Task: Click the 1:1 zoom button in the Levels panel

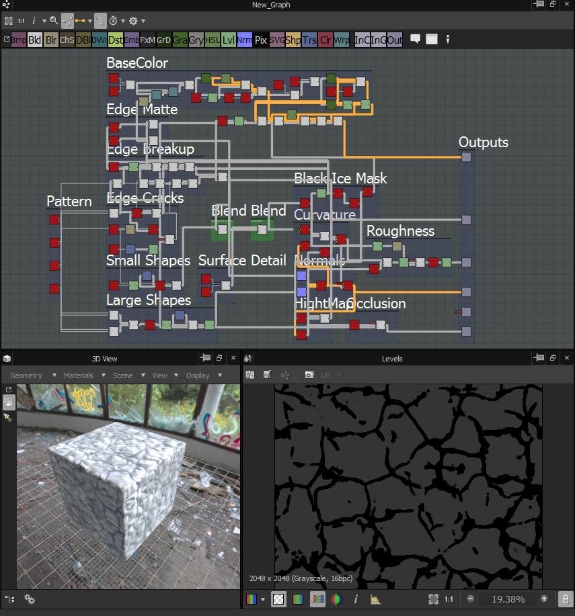Action: pos(447,599)
